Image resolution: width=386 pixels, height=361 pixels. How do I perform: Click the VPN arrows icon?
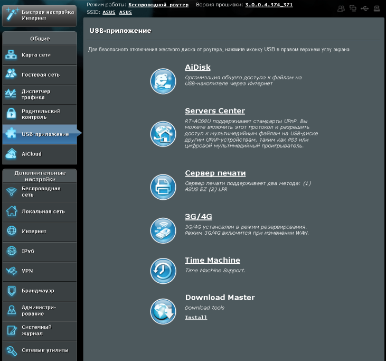[x=12, y=271]
